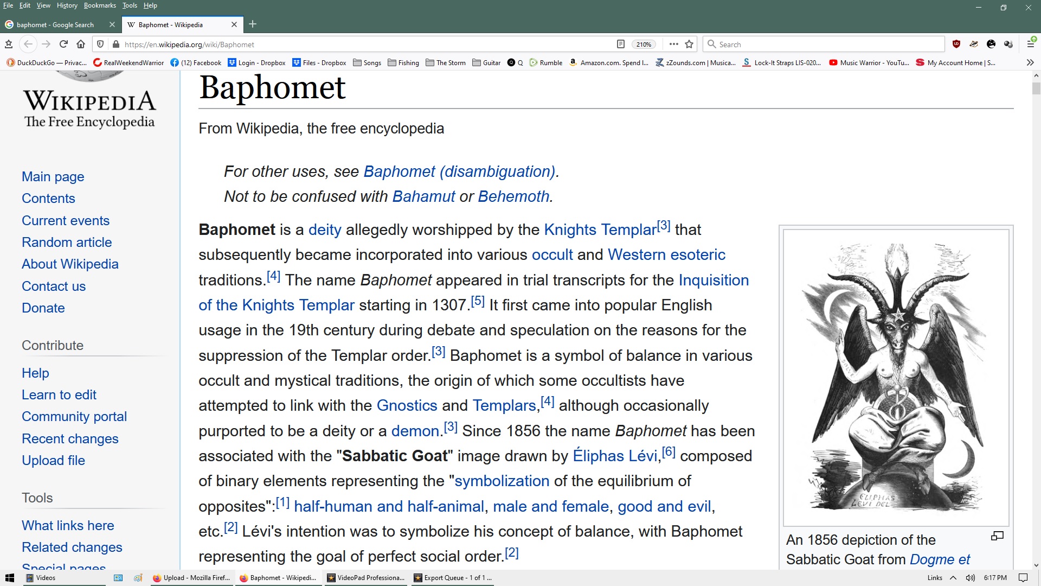Toggle reader view icon in address bar
Image resolution: width=1041 pixels, height=586 pixels.
621,44
